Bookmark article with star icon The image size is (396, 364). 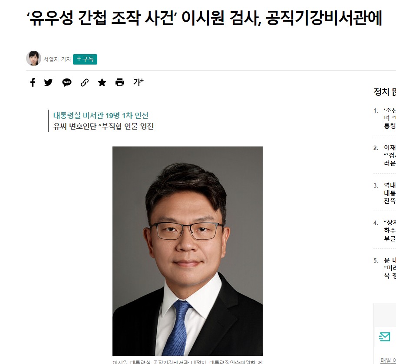pyautogui.click(x=102, y=82)
